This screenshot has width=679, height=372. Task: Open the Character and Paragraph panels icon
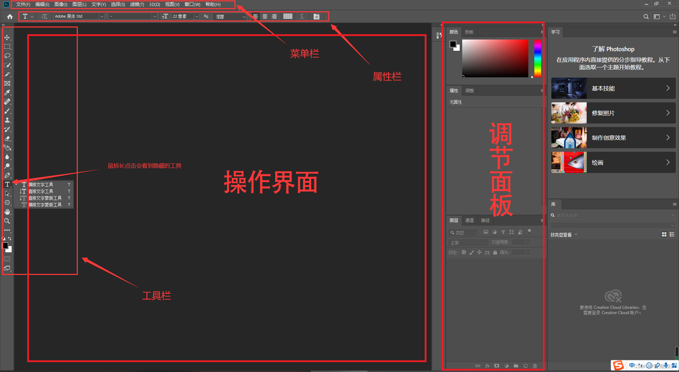(317, 17)
